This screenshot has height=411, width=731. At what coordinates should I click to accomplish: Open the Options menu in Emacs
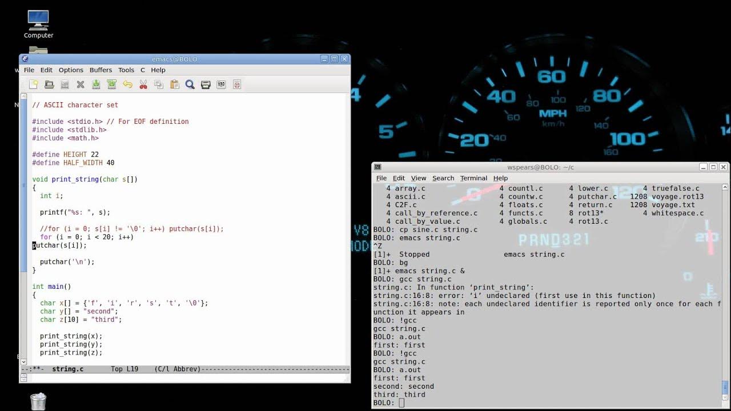[x=71, y=70]
